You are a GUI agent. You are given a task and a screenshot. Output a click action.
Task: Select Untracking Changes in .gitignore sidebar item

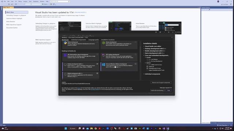[16, 15]
